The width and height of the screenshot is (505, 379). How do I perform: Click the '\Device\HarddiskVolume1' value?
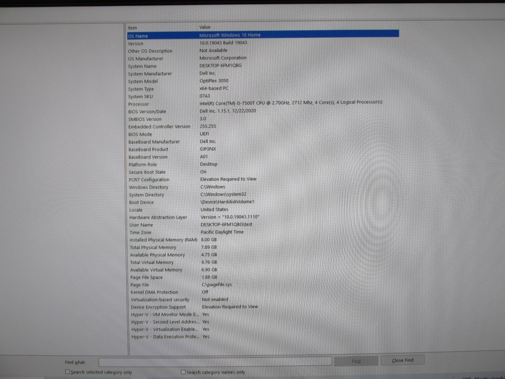click(x=227, y=202)
